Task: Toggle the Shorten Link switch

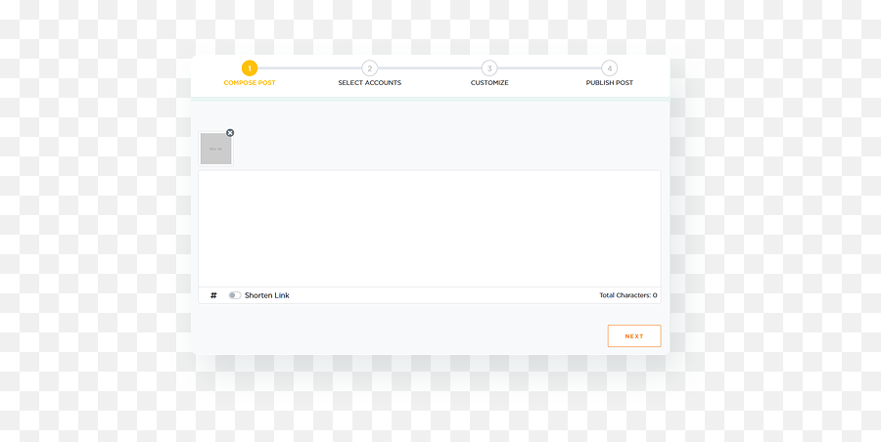Action: tap(235, 295)
